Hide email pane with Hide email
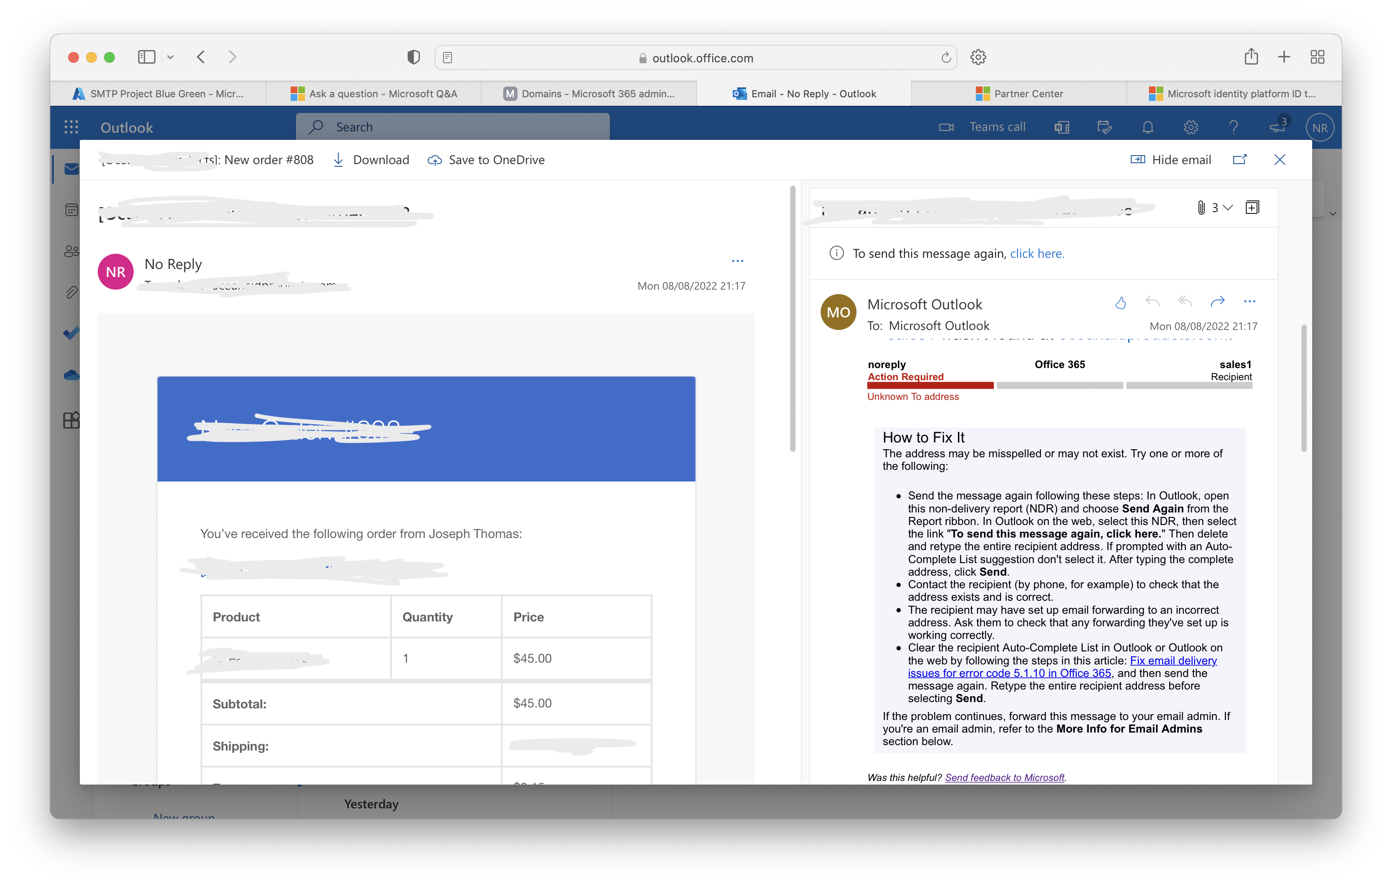1392x885 pixels. click(x=1170, y=160)
